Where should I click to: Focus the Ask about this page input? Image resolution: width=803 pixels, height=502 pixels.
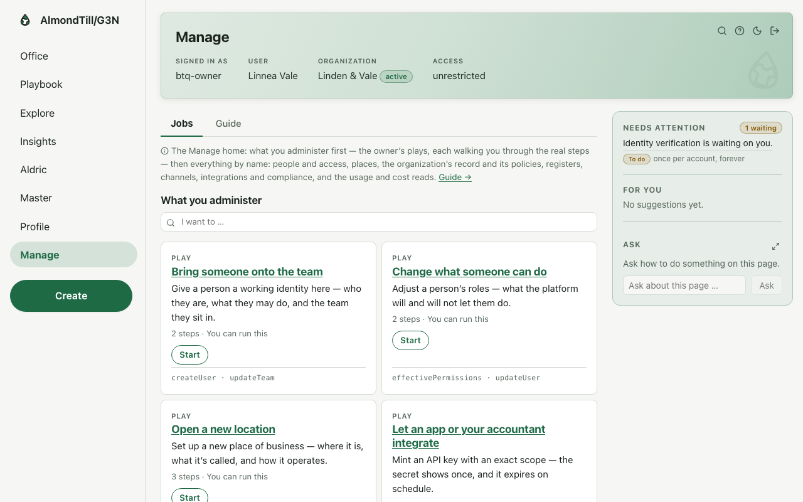(684, 286)
